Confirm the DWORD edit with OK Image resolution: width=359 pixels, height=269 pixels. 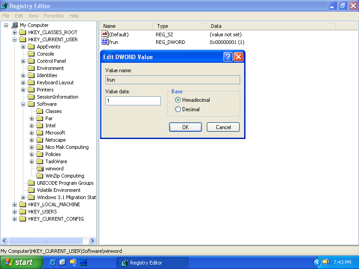pyautogui.click(x=185, y=127)
